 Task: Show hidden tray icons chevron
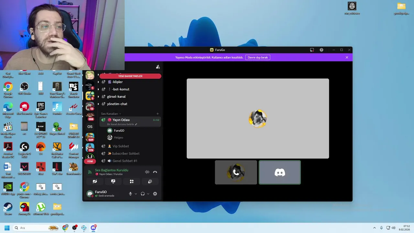(x=375, y=228)
